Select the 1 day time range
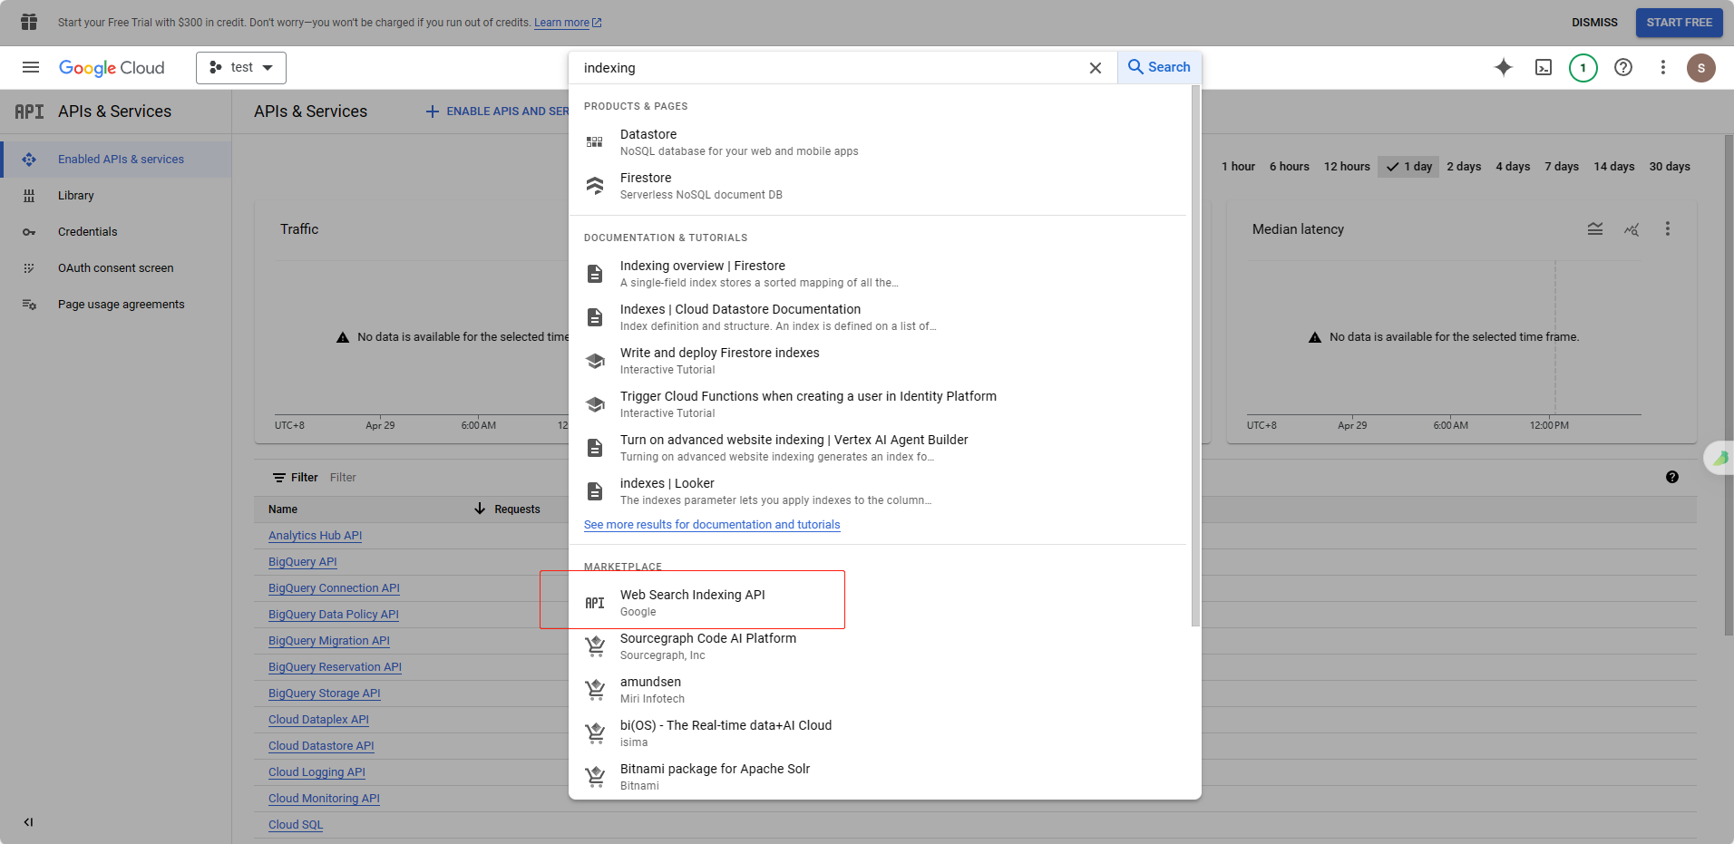This screenshot has height=844, width=1734. click(1408, 167)
